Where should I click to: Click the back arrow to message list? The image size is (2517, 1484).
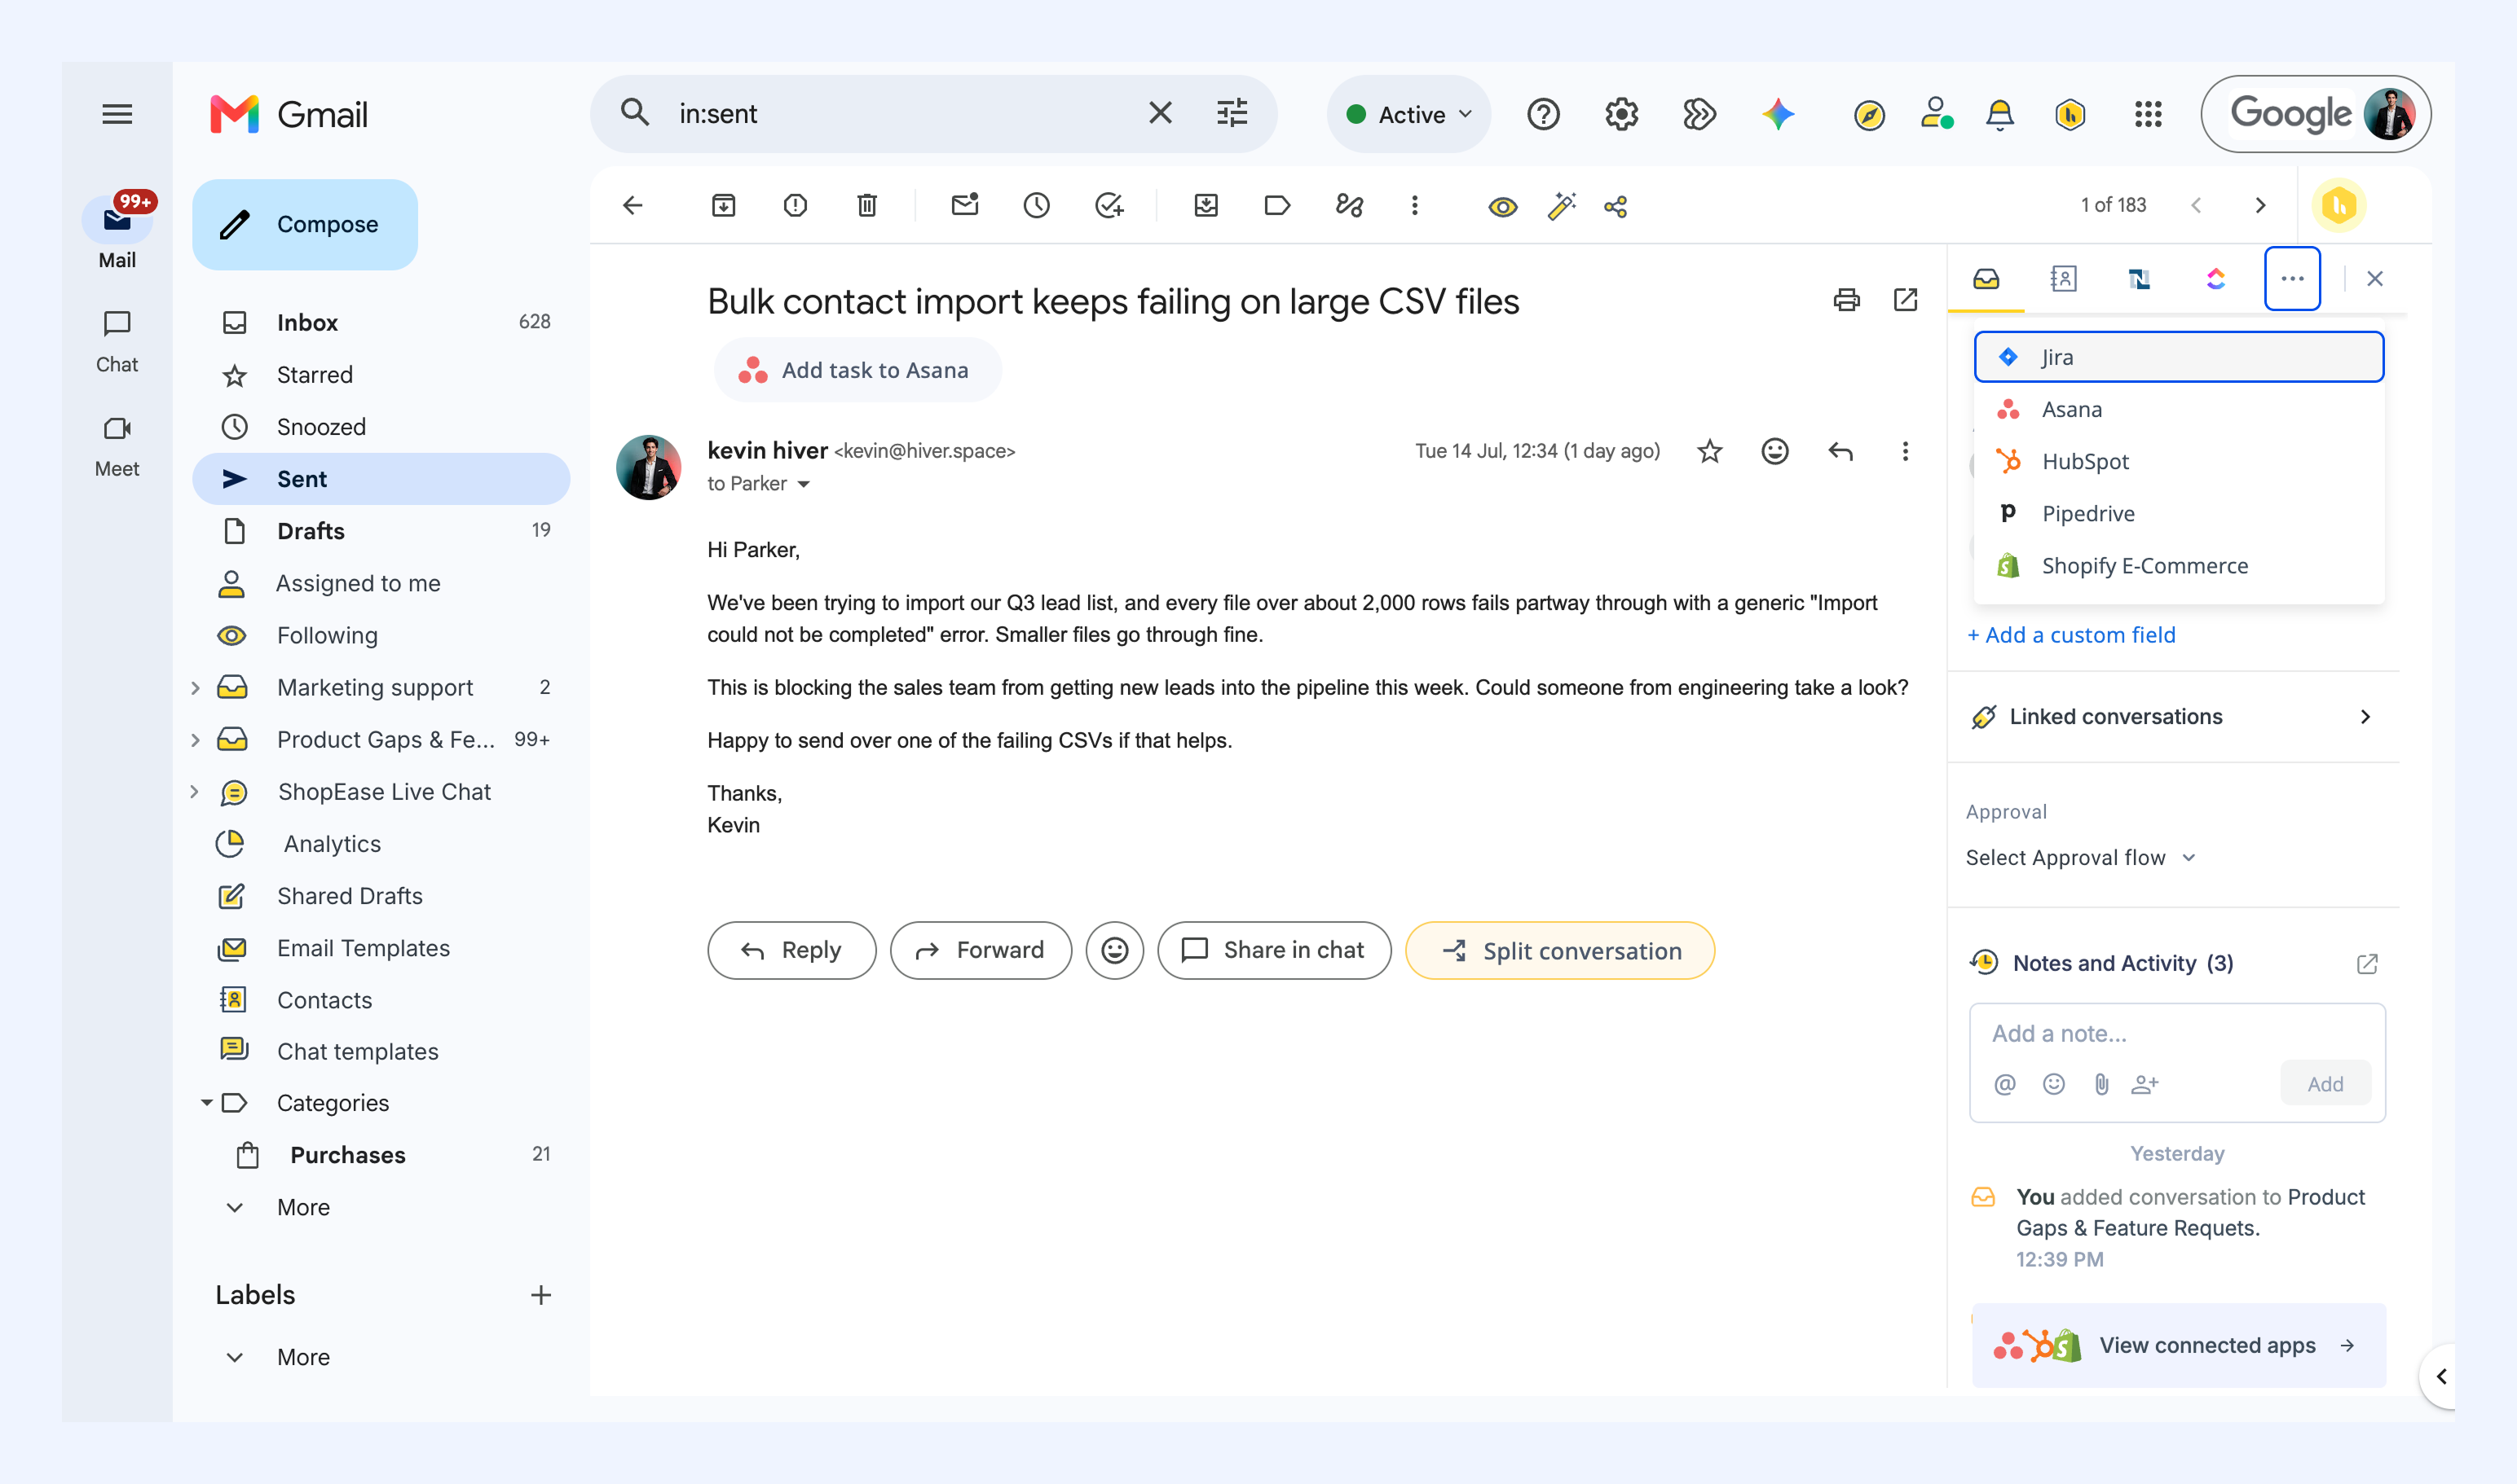click(633, 206)
